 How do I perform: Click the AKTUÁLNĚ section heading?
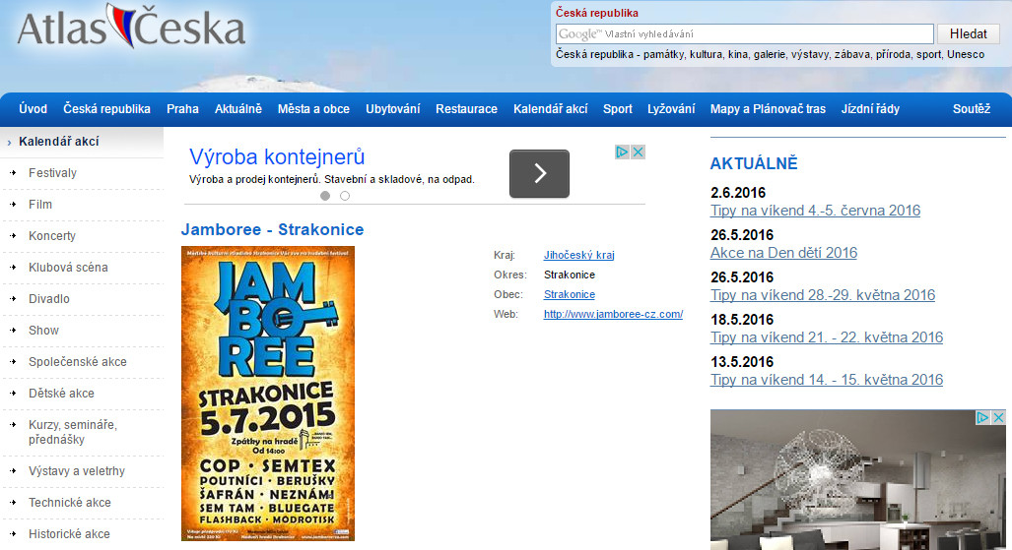tap(754, 163)
